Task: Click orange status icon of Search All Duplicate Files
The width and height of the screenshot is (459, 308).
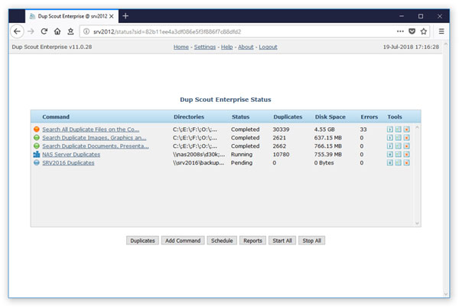Action: (x=37, y=129)
